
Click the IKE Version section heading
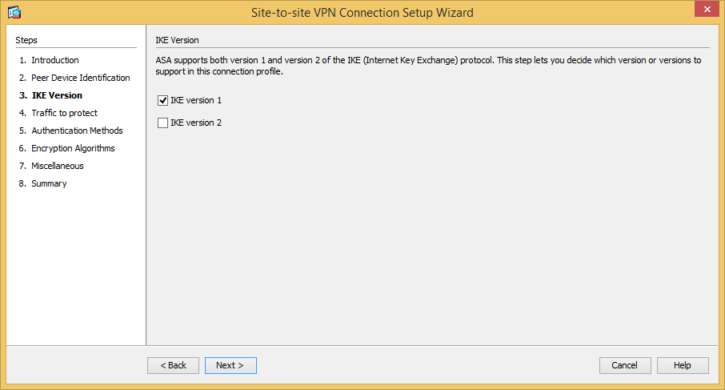click(x=177, y=40)
